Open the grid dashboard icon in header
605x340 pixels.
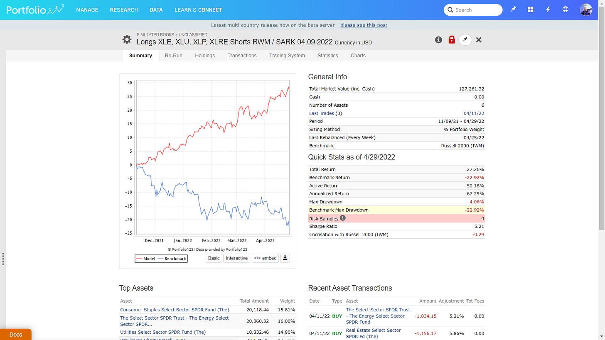coord(531,9)
